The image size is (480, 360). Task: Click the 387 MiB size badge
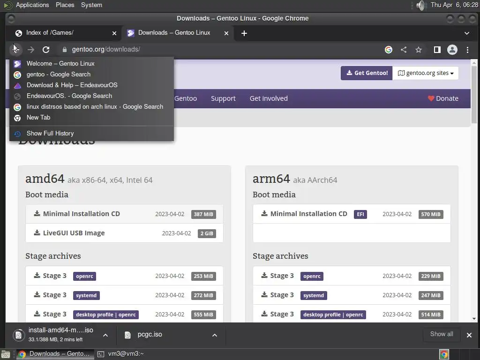(203, 214)
